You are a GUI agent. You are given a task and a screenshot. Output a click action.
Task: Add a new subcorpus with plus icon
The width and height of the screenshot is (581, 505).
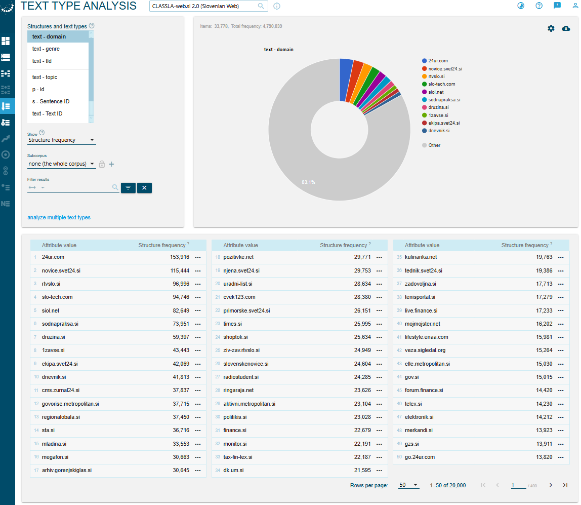click(x=111, y=164)
